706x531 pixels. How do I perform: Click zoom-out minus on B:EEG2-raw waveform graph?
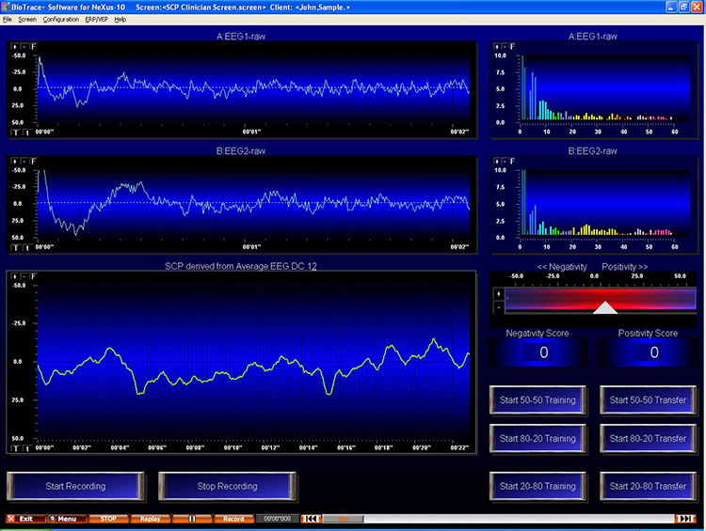24,162
